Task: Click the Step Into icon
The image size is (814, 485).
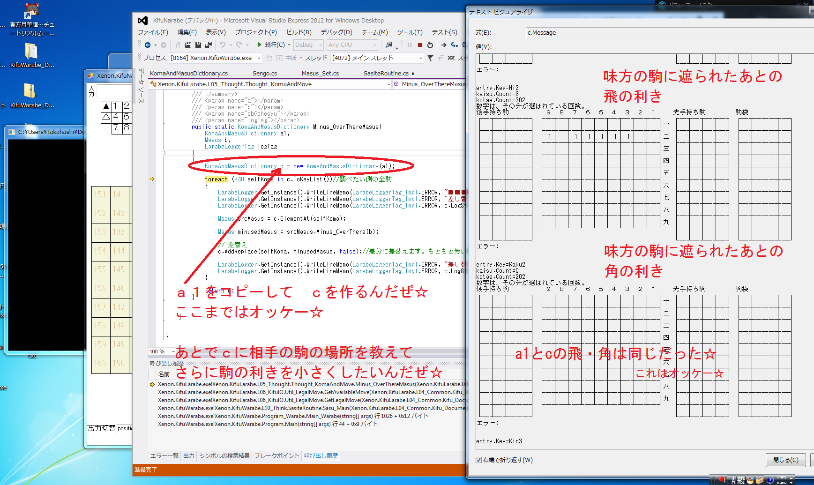Action: click(x=454, y=45)
